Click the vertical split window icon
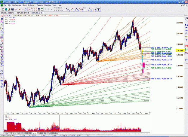 (x=42, y=9)
